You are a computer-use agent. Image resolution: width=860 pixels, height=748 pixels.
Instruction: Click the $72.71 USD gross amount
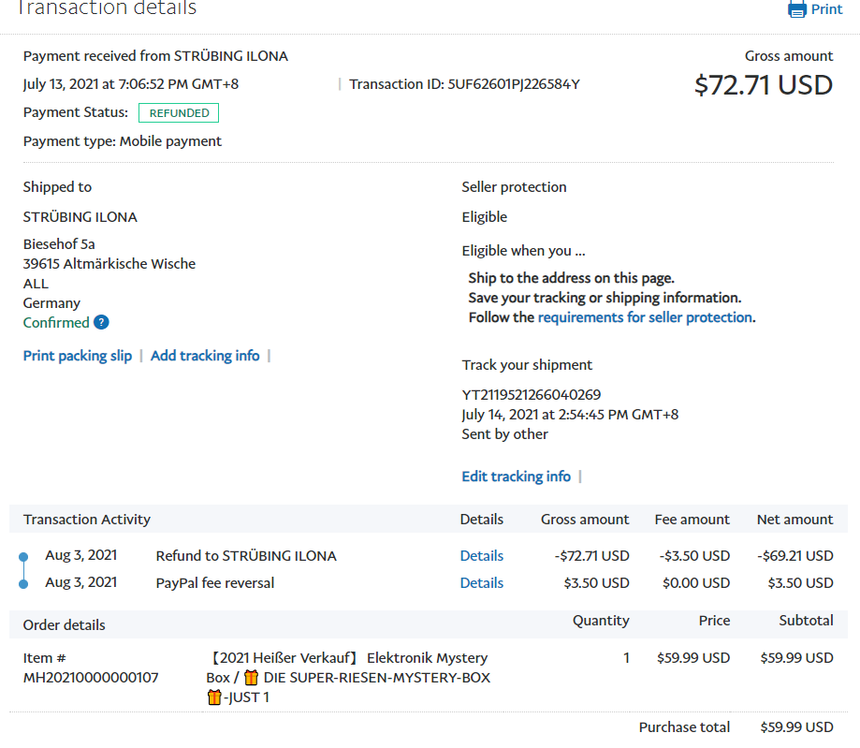pos(763,85)
